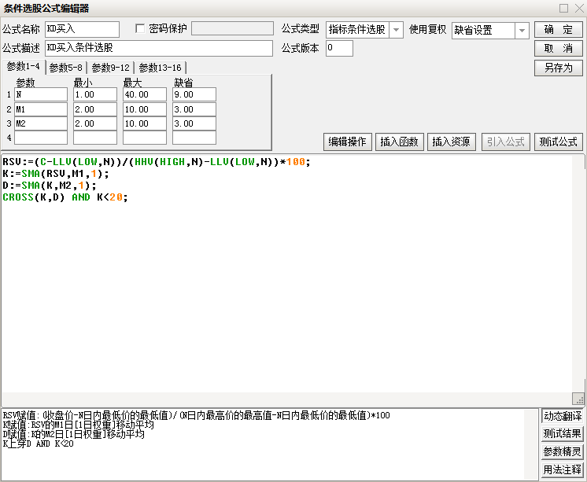587x482 pixels.
Task: Switch to the 参数9-12 tab
Action: (x=110, y=68)
